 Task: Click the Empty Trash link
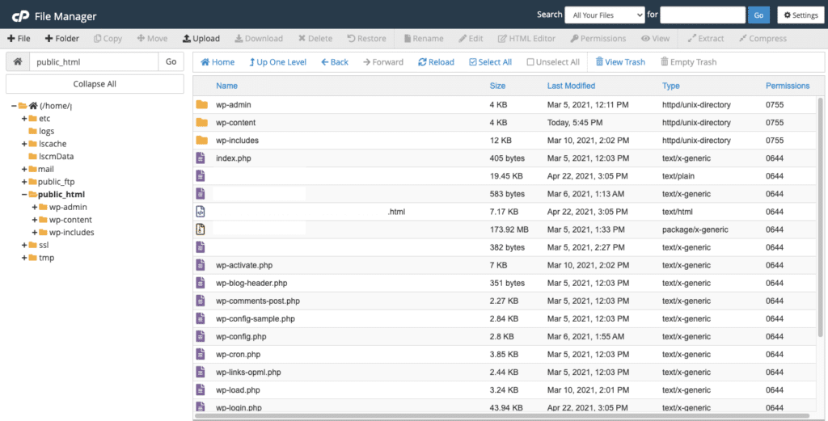(x=689, y=62)
